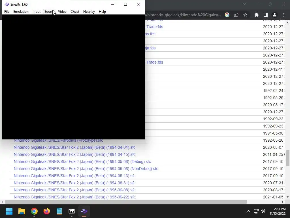The image size is (290, 218).
Task: Open Chrome extensions puzzle icon
Action: 256,15
